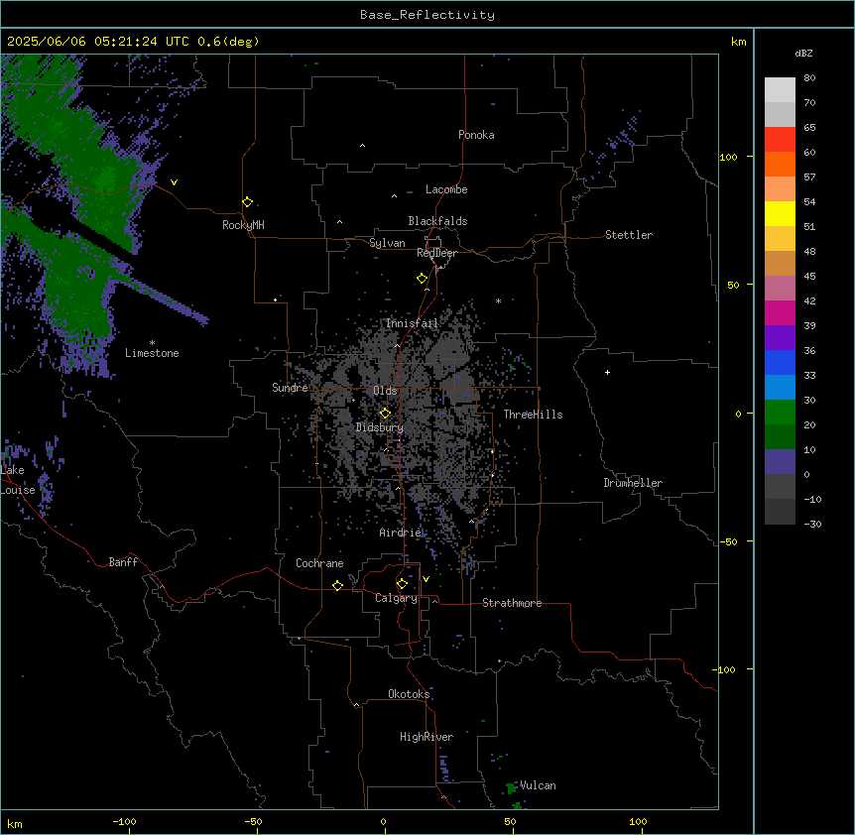The image size is (855, 835).
Task: Click the Base_Reflectivity title text
Action: (x=427, y=15)
